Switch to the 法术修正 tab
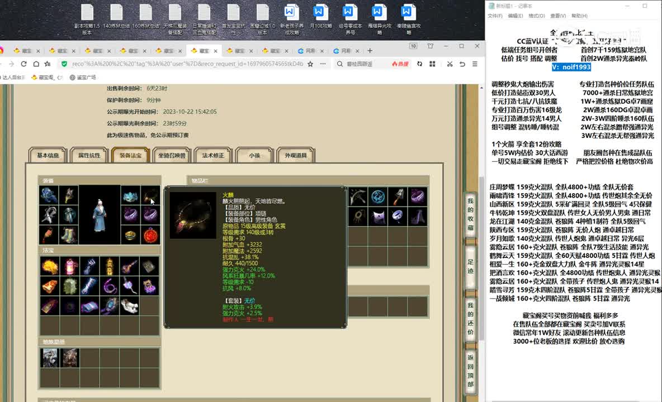This screenshot has height=402, width=662. point(213,155)
